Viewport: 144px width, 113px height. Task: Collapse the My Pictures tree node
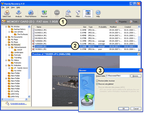(6, 45)
